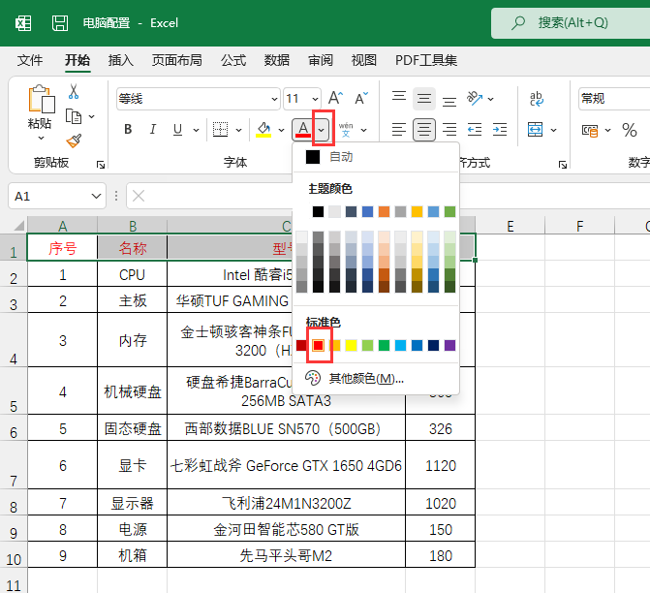650x593 pixels.
Task: Click the Name Box showing A1
Action: (57, 196)
